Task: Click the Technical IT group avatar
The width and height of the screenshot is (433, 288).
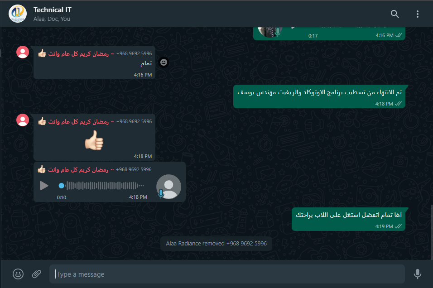Action: pyautogui.click(x=18, y=14)
